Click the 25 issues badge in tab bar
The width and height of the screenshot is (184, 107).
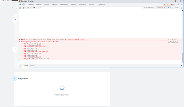coord(173,5)
